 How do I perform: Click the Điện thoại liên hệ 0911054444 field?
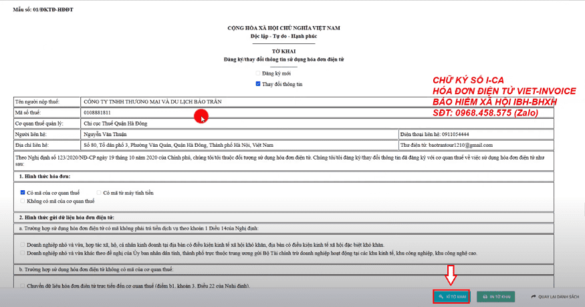[476, 134]
